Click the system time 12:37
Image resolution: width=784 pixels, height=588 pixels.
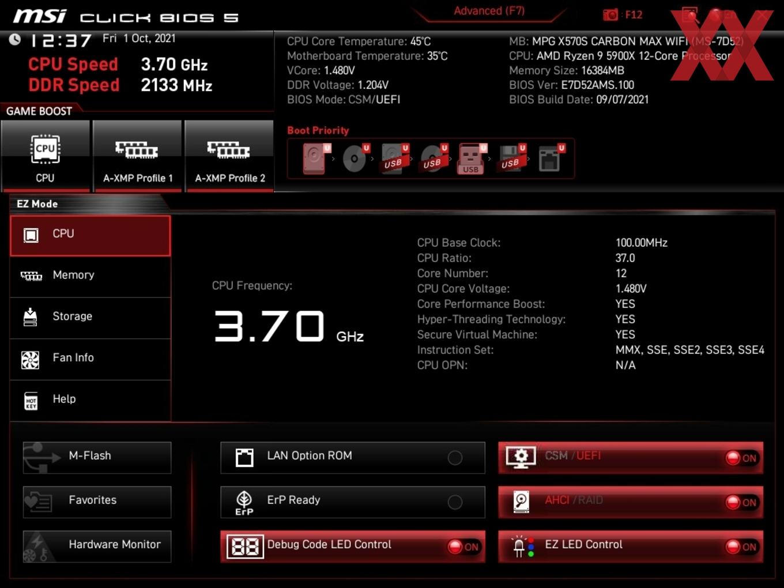61,41
